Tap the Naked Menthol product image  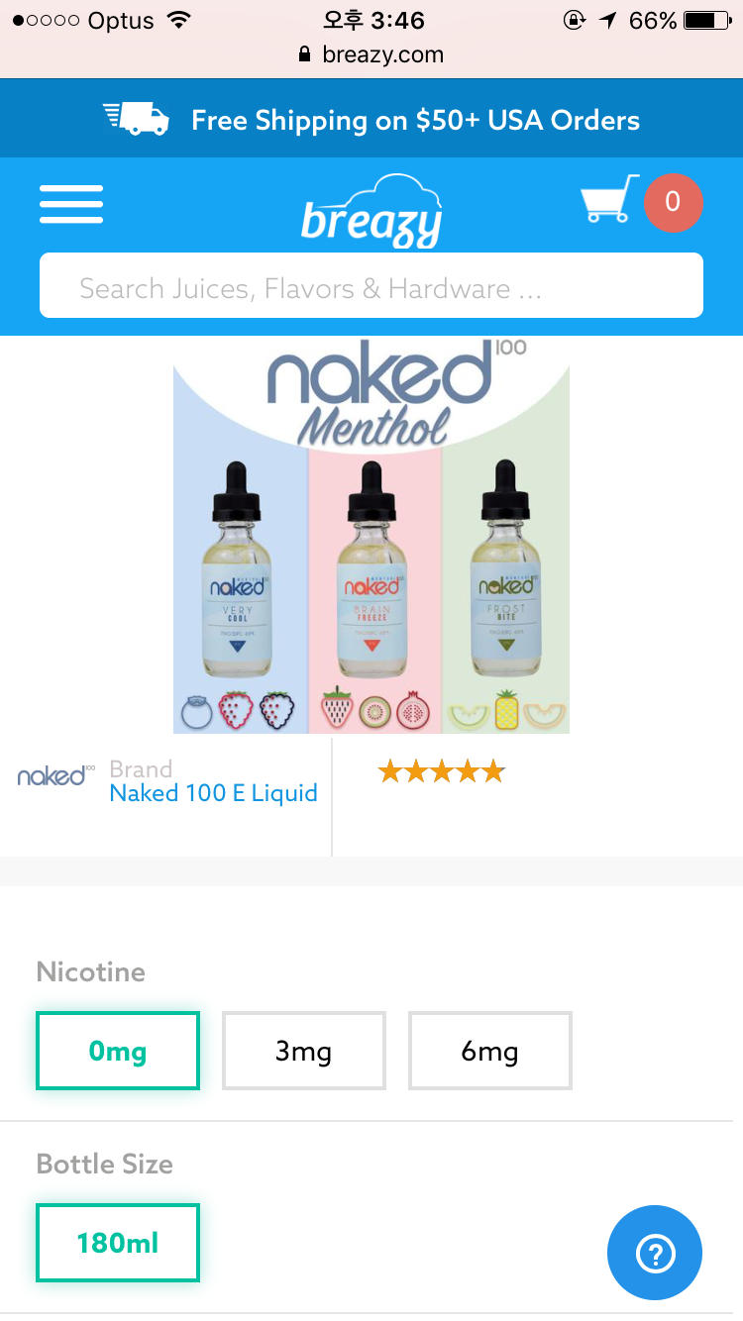pos(371,535)
